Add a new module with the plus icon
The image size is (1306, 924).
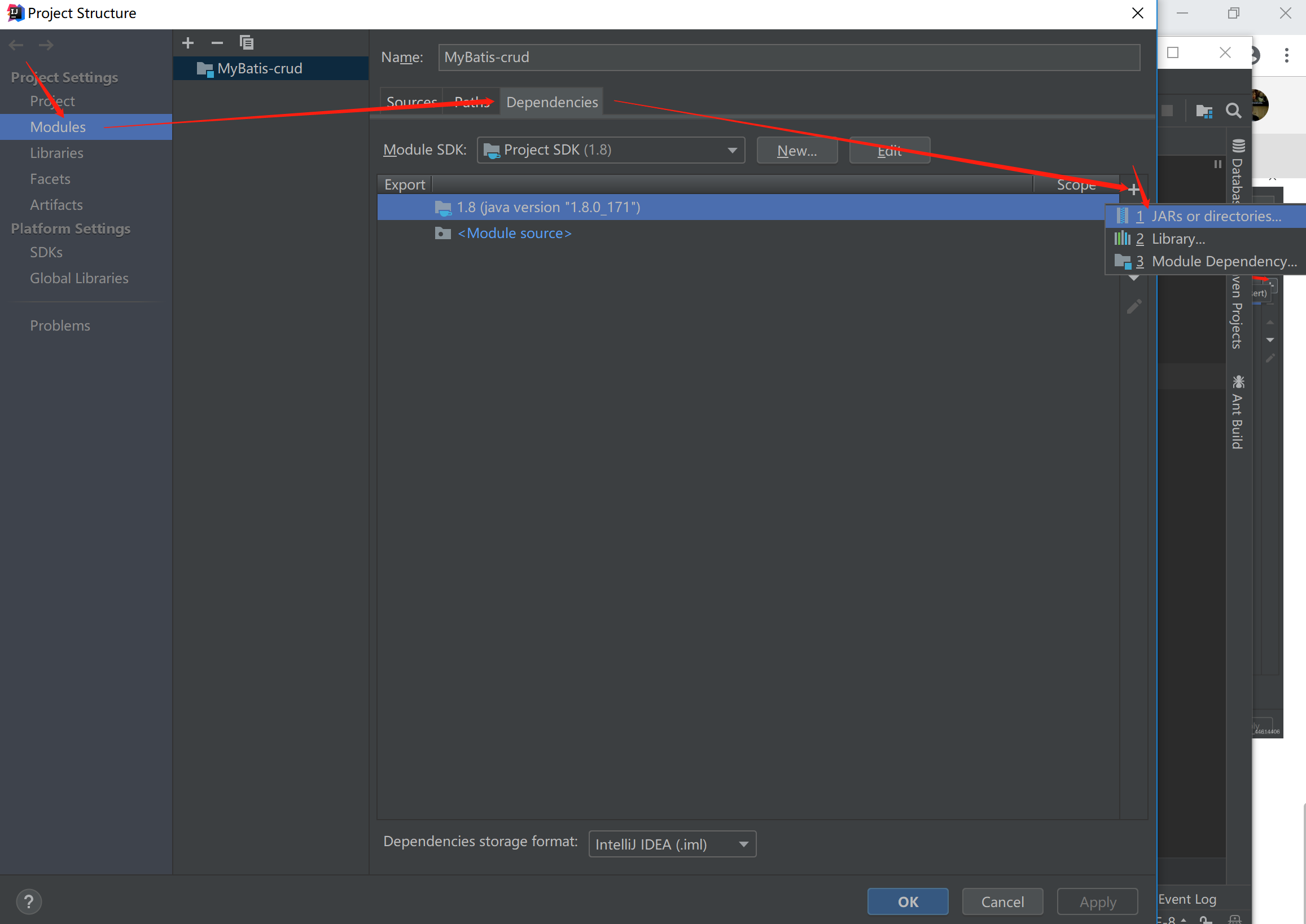(188, 42)
